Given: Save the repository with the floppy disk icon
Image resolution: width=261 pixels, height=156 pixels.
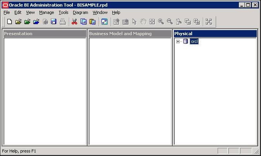Looking at the screenshot, I should pyautogui.click(x=53, y=22).
